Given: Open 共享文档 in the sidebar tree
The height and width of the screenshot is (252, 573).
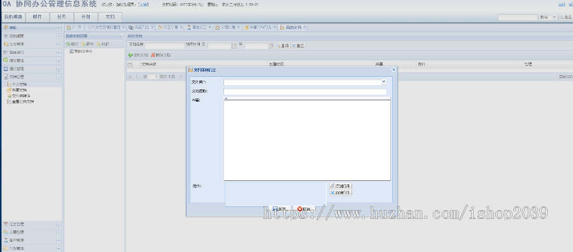Looking at the screenshot, I should 17,90.
